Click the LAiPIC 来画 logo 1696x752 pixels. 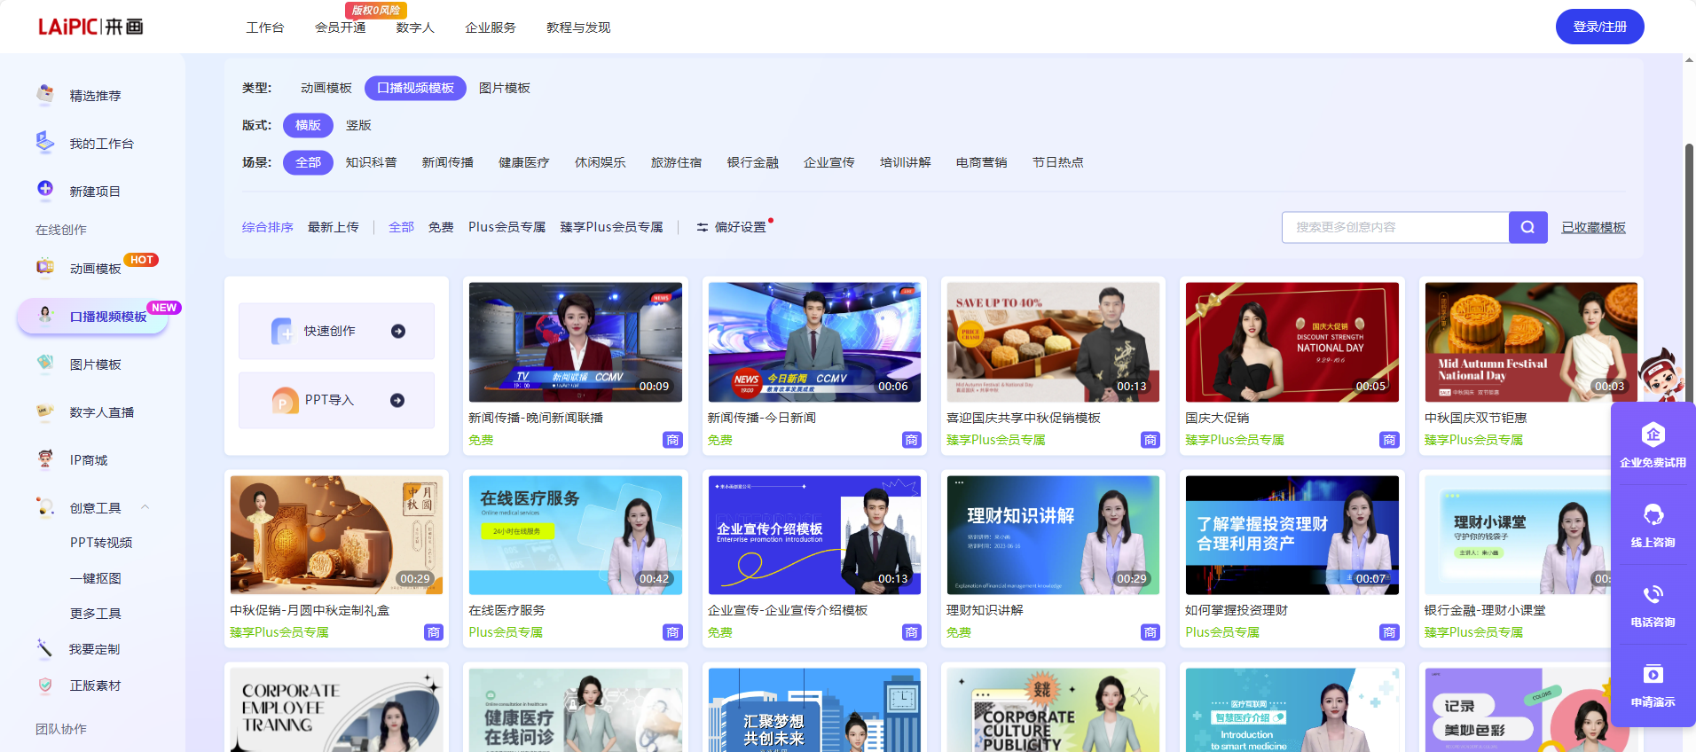90,27
